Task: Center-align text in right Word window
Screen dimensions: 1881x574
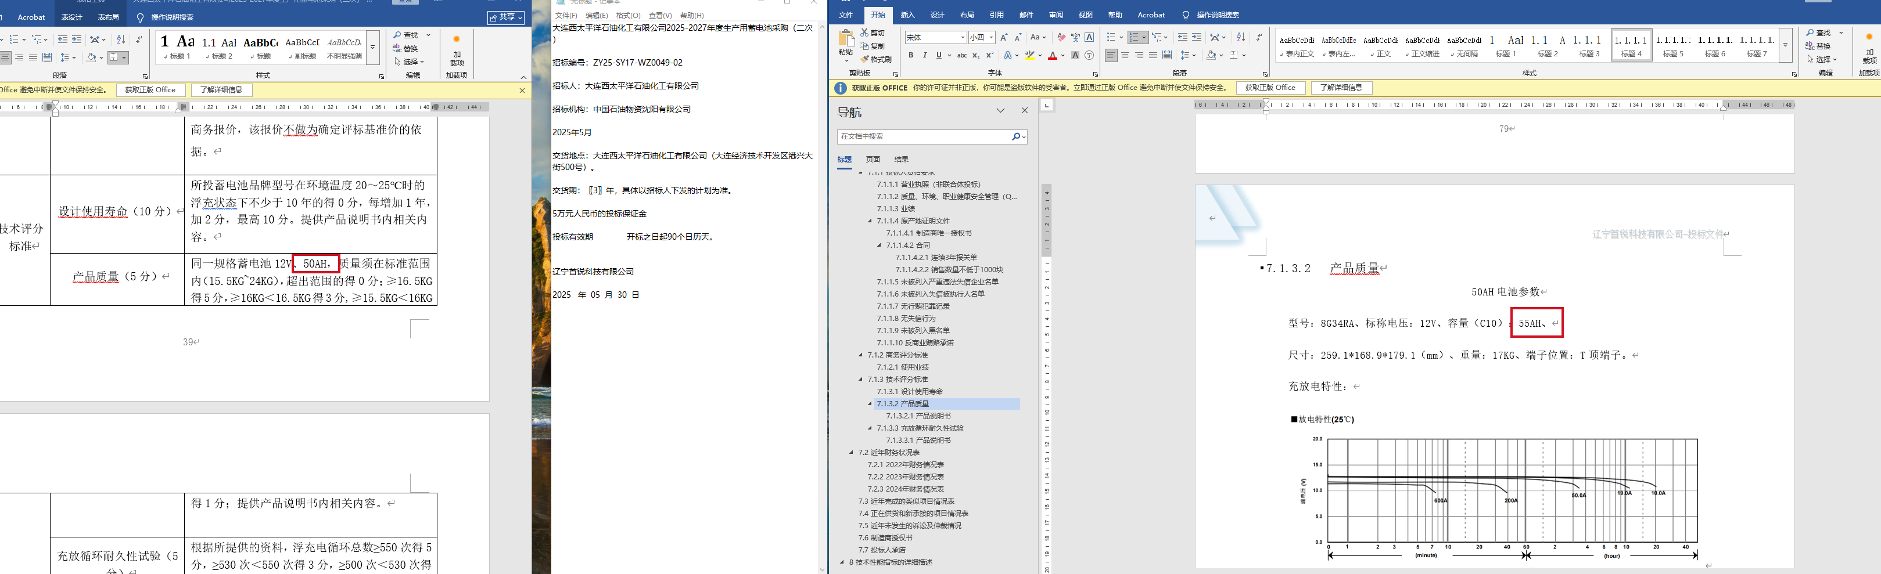Action: click(x=1125, y=56)
